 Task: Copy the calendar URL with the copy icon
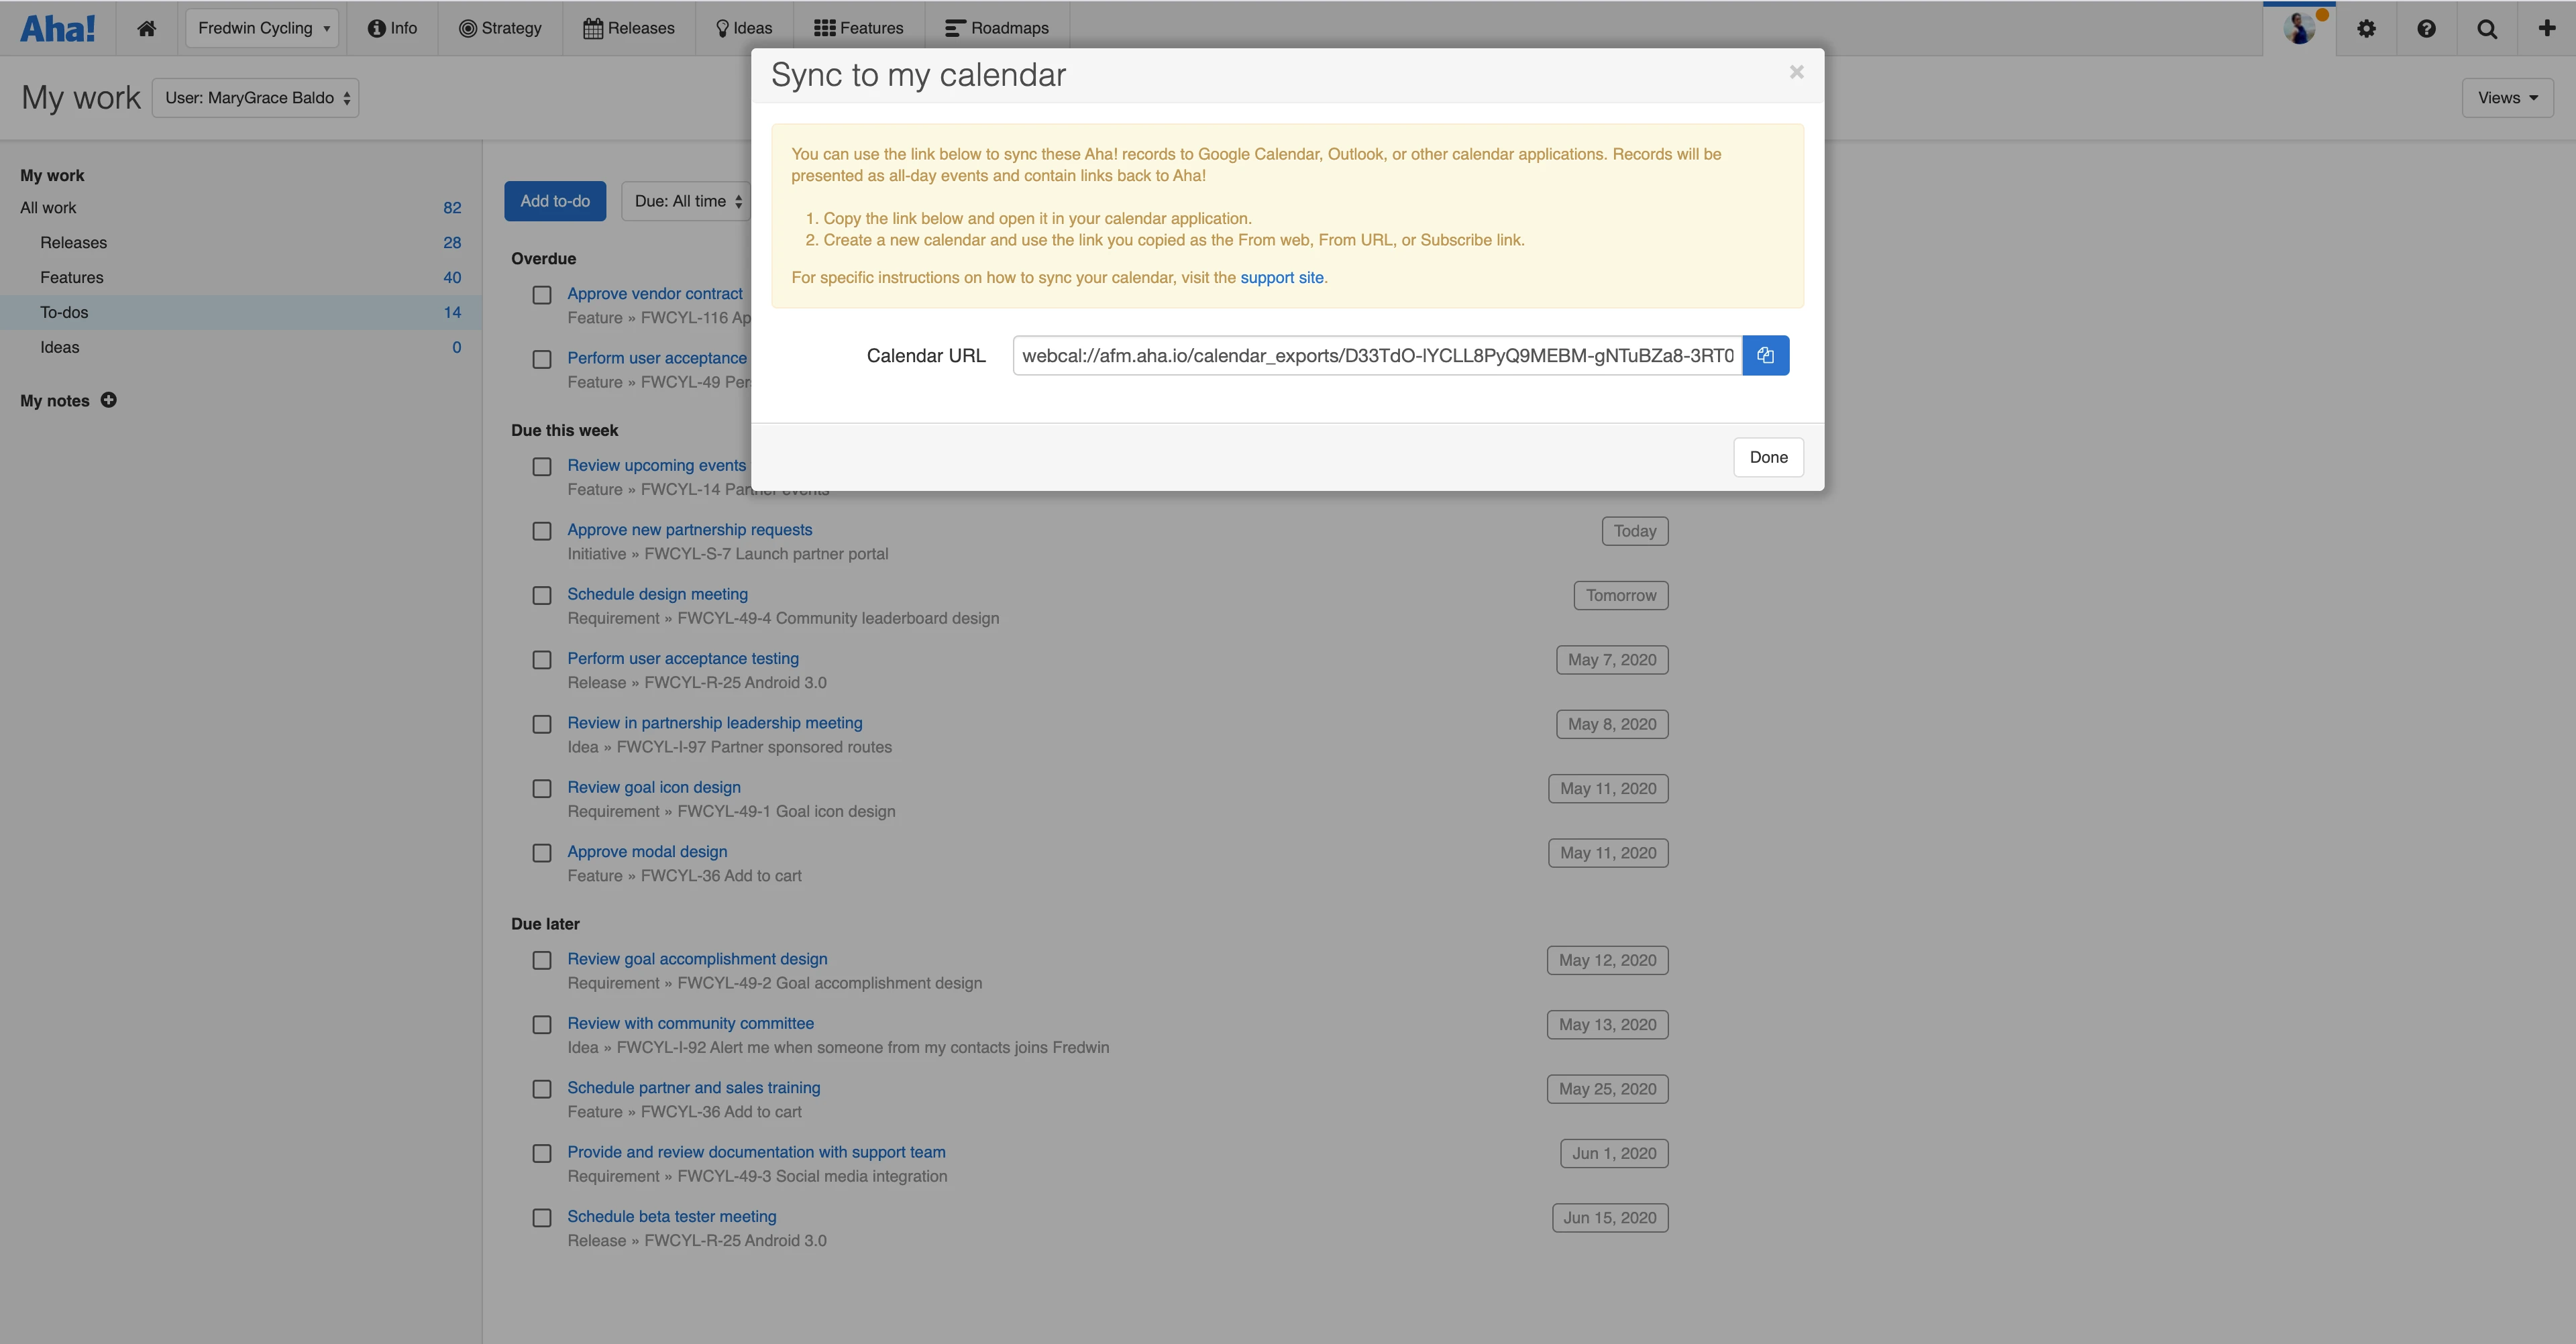pyautogui.click(x=1766, y=355)
